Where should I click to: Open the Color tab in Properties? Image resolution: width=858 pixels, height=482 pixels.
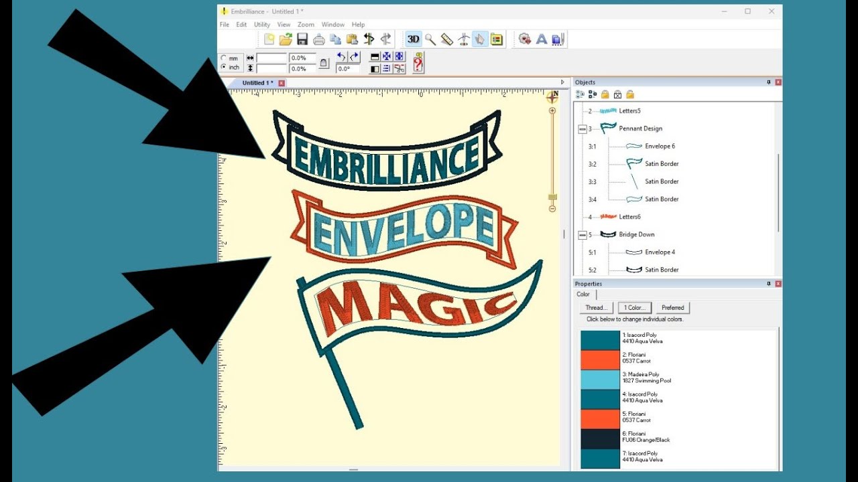point(583,295)
